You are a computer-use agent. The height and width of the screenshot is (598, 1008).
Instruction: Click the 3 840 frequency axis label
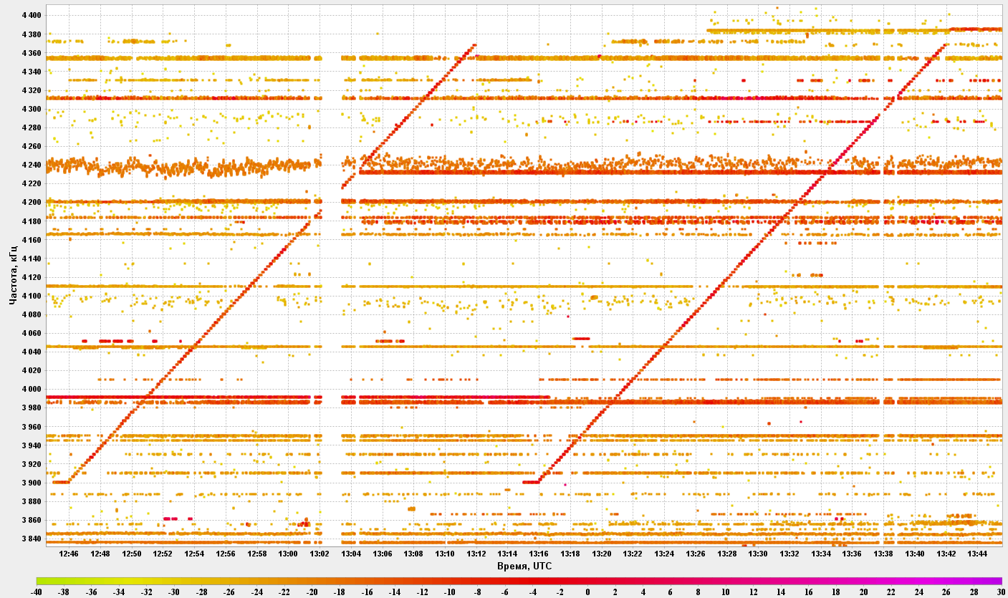coord(32,539)
